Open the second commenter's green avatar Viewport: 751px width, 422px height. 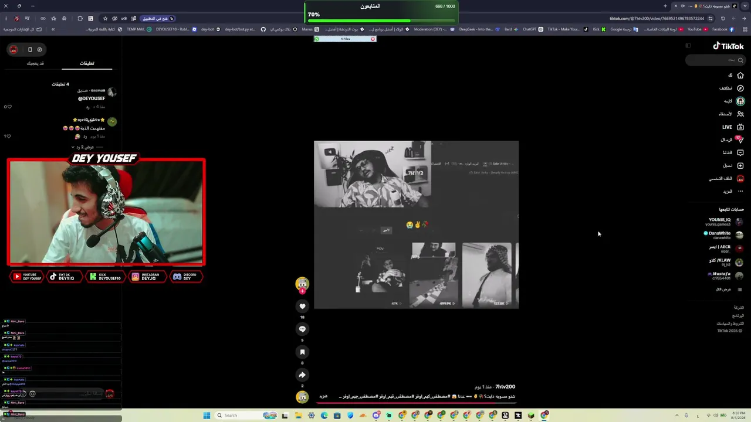click(x=111, y=121)
